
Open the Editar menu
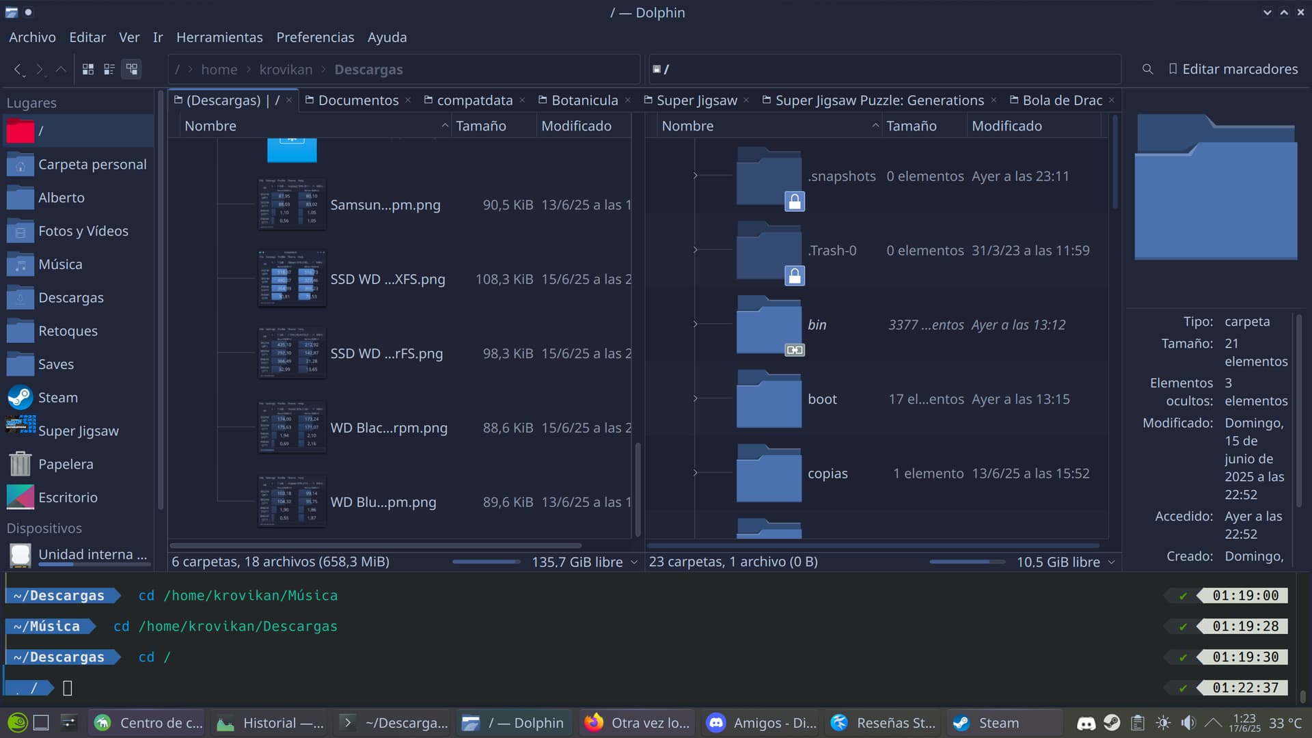(x=87, y=37)
